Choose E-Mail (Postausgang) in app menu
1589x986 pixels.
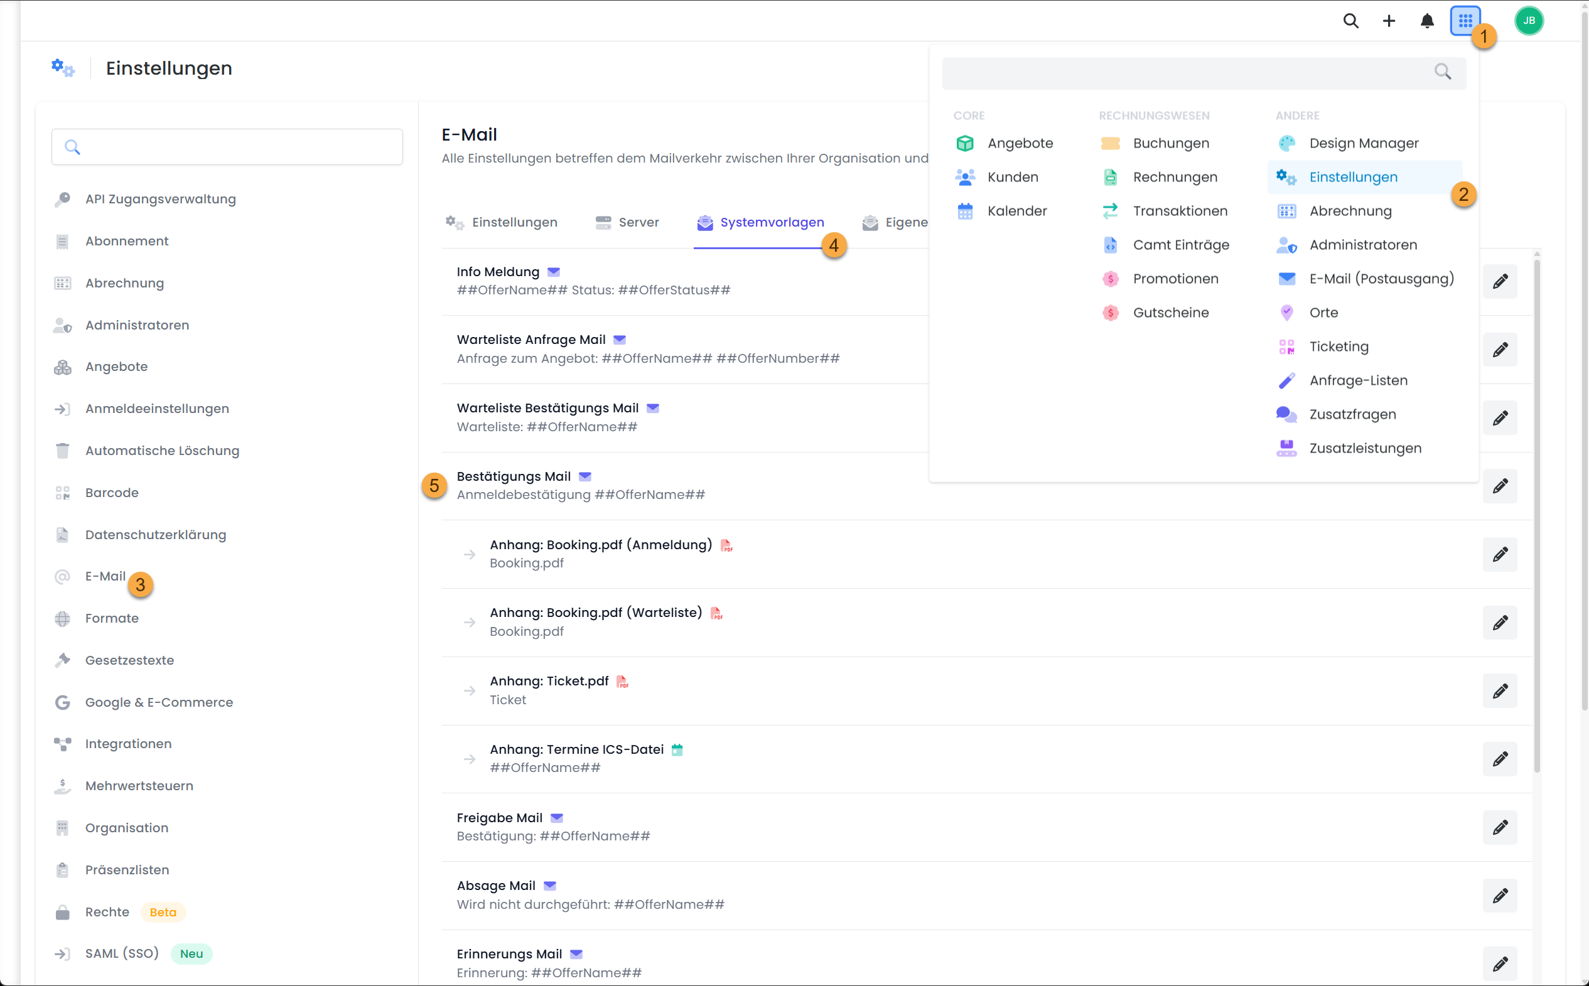coord(1381,279)
